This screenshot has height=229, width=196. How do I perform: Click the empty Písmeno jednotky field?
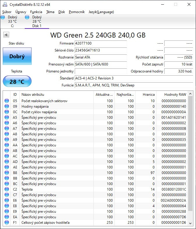coord(101,71)
